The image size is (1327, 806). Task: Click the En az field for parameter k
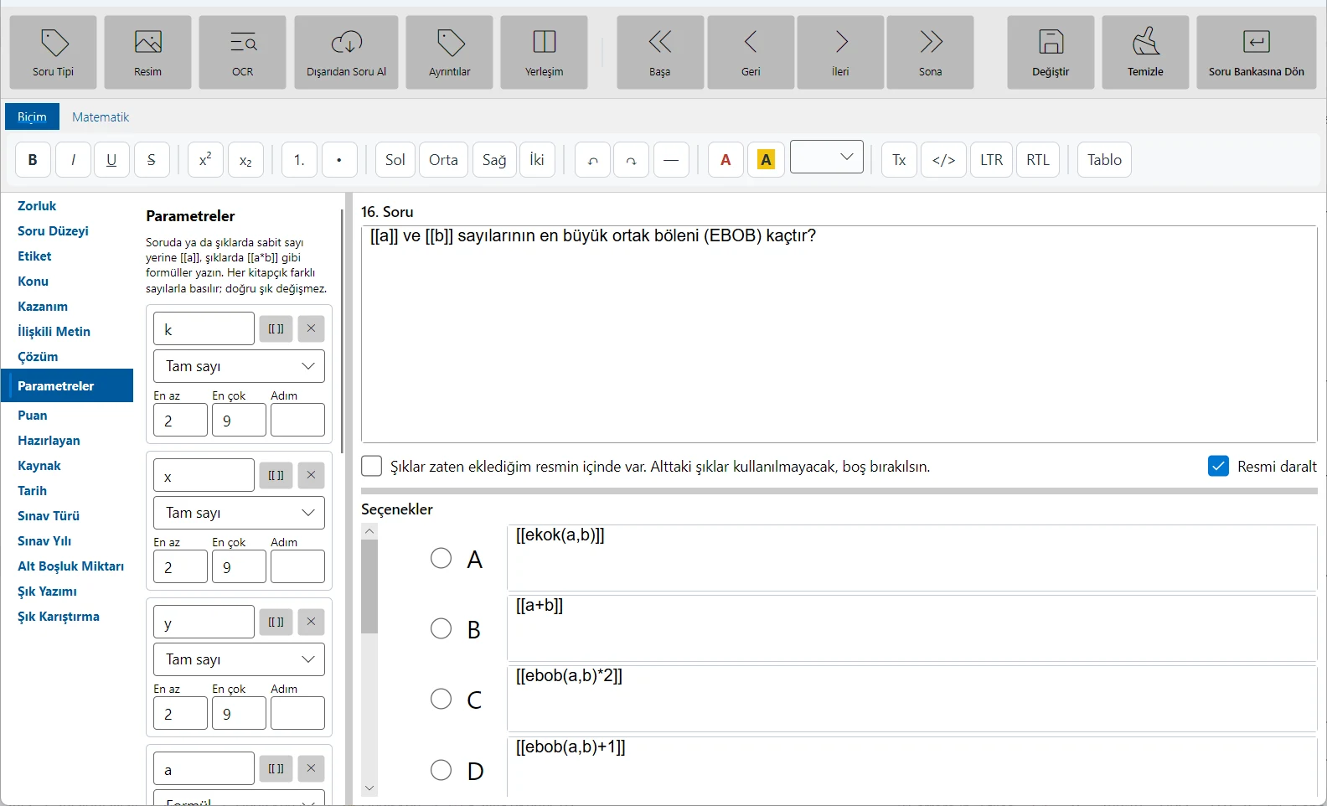coord(180,420)
